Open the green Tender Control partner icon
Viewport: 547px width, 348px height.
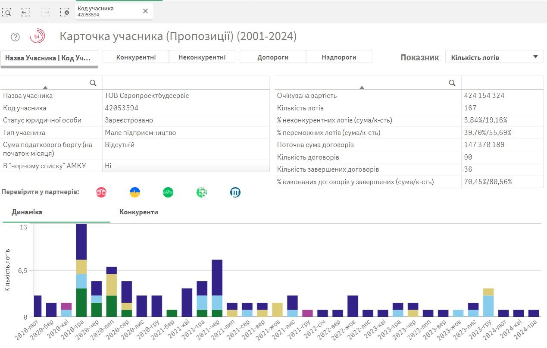point(168,192)
